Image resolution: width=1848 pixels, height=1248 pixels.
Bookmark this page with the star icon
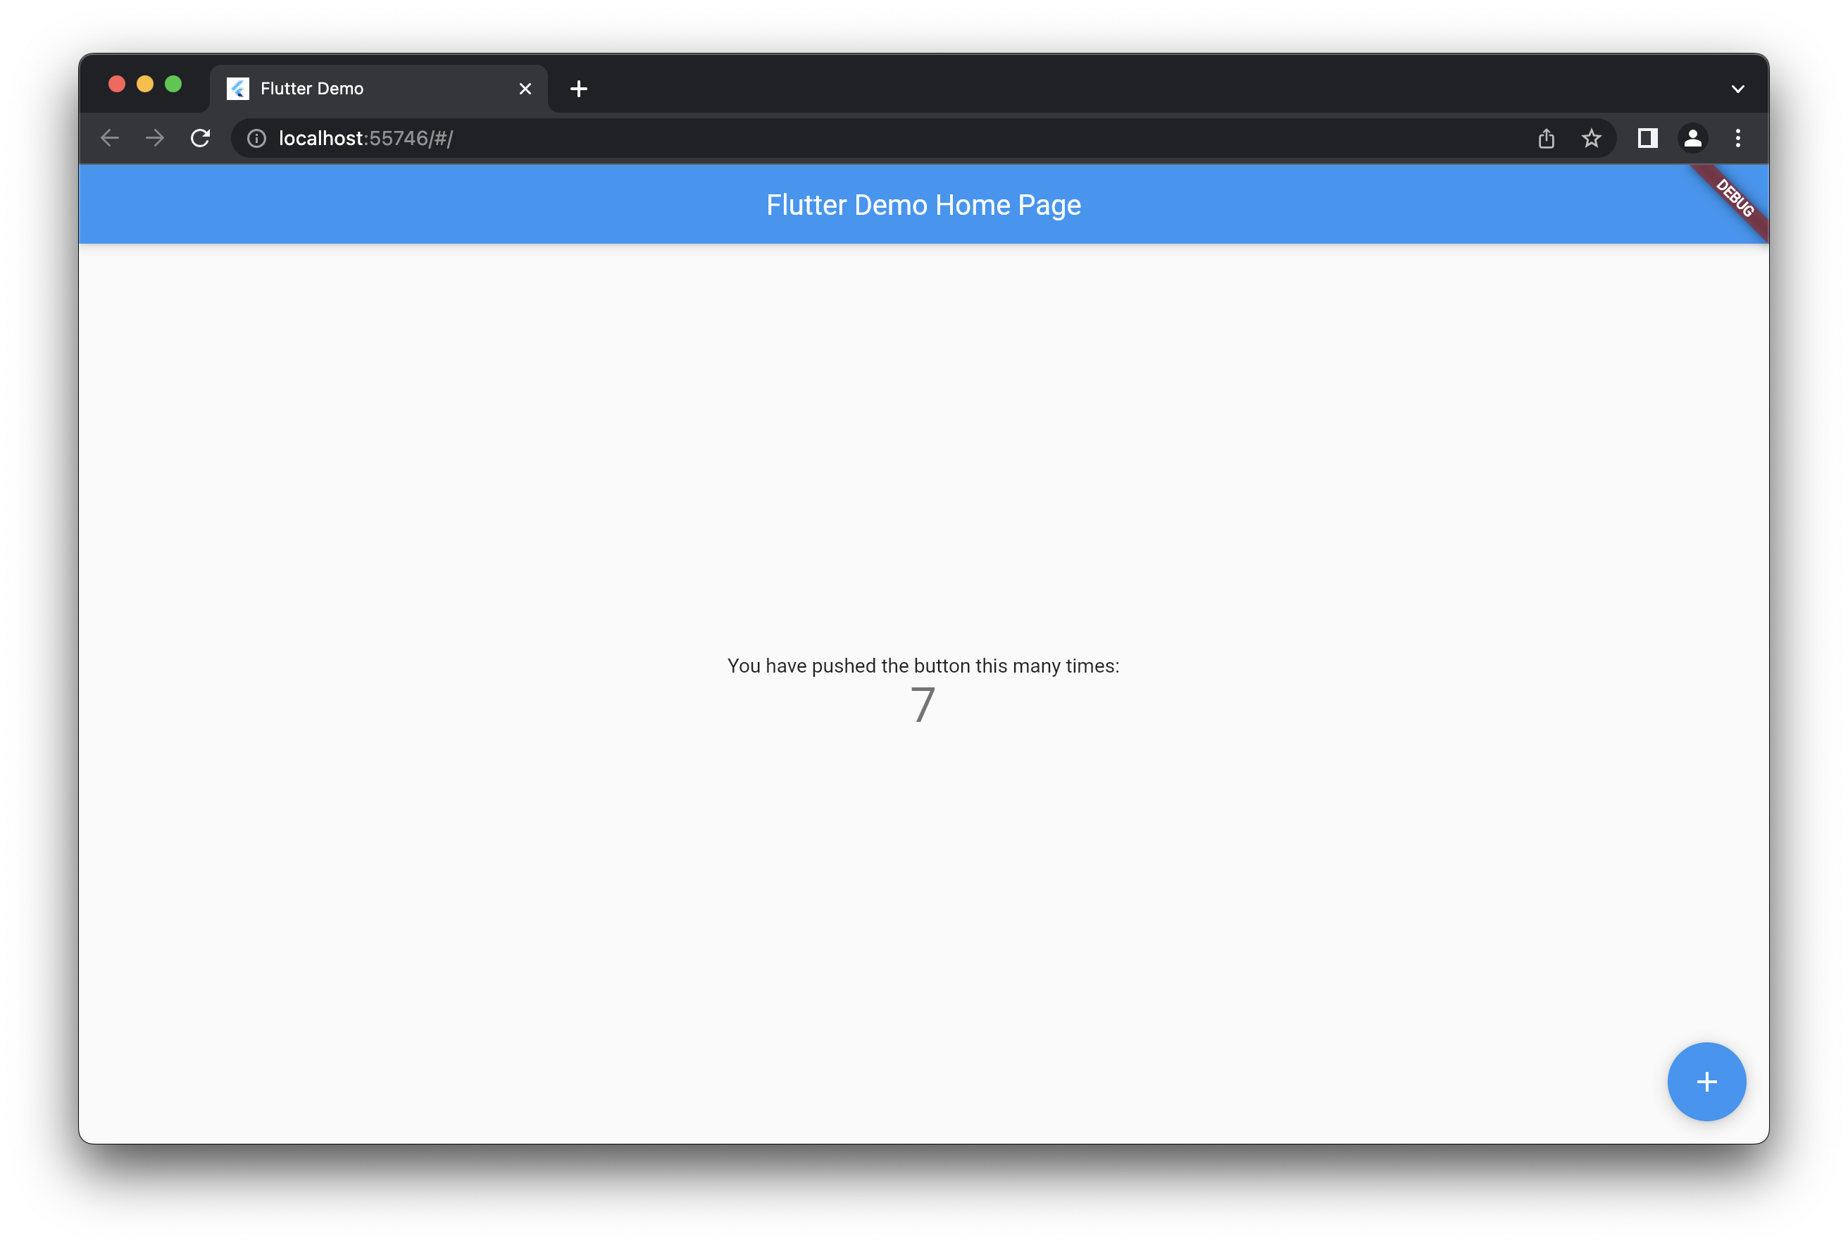(x=1591, y=139)
